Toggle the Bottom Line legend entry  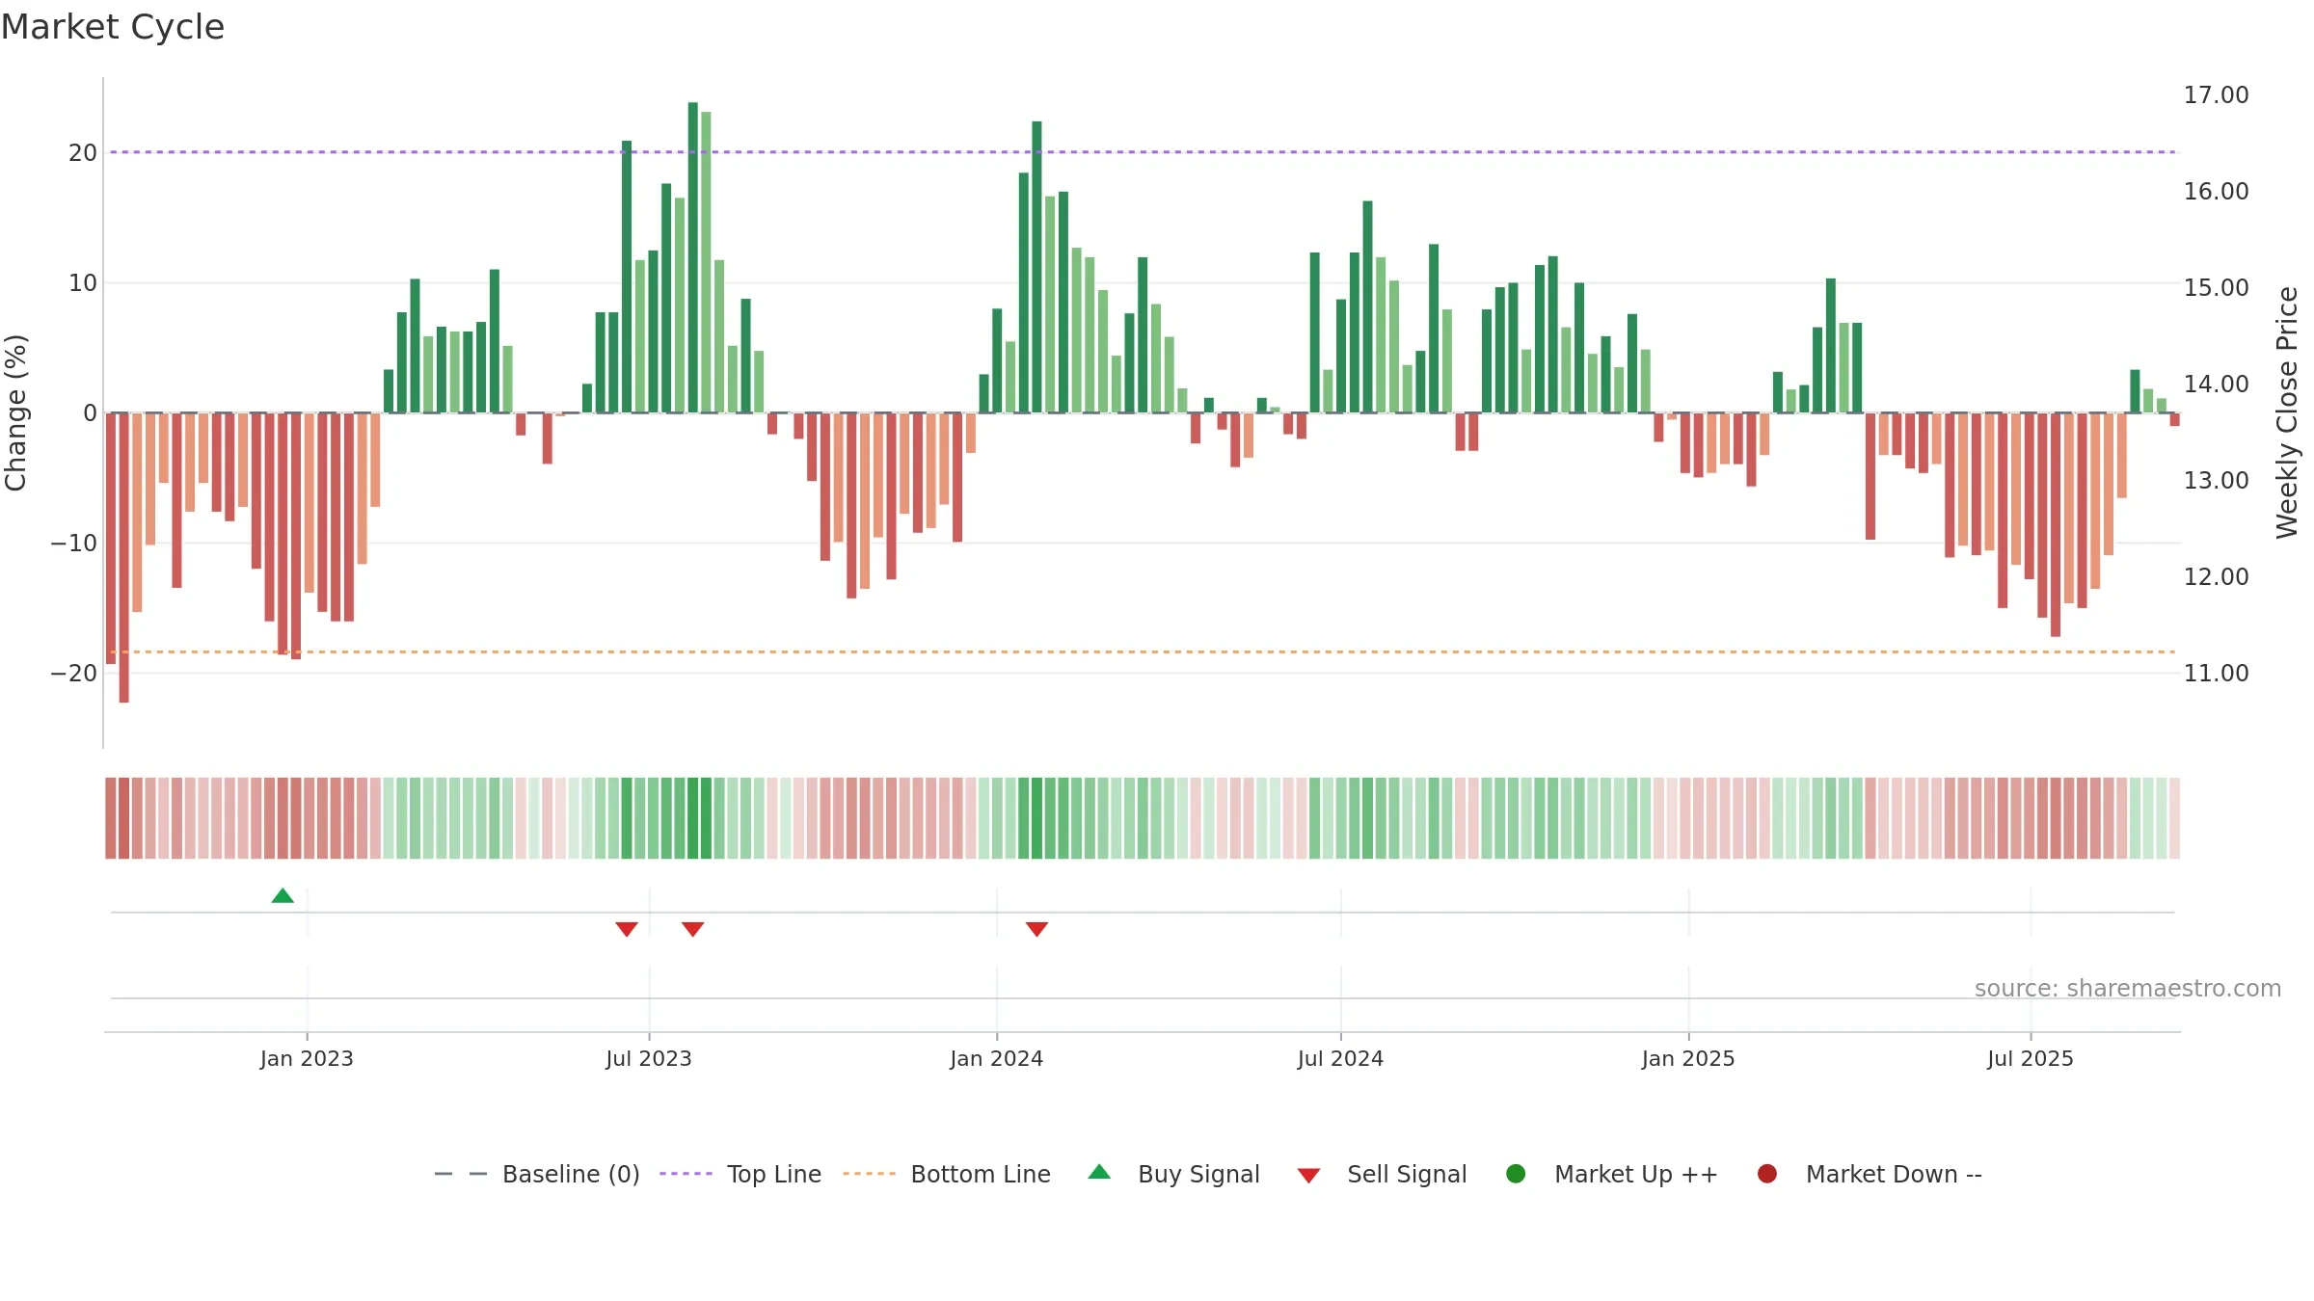point(947,1175)
